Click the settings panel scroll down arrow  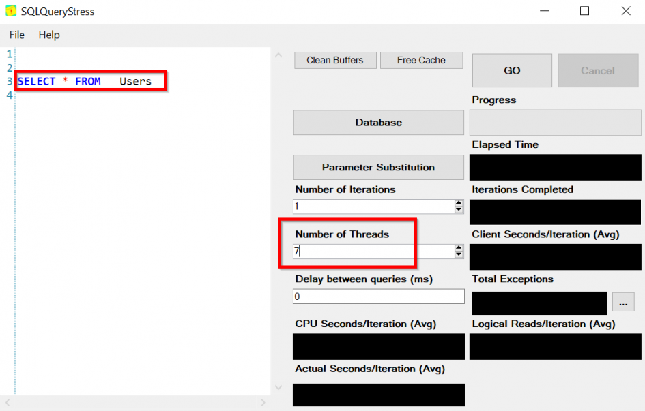click(x=278, y=387)
